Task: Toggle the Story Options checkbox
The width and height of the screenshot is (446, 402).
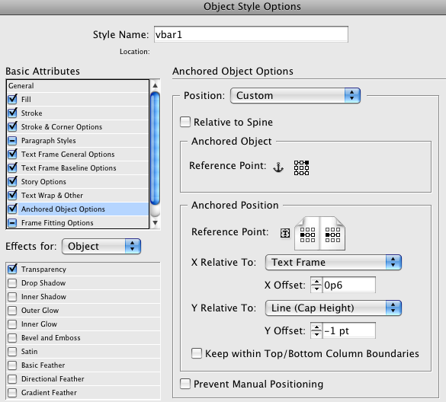Action: (x=12, y=181)
